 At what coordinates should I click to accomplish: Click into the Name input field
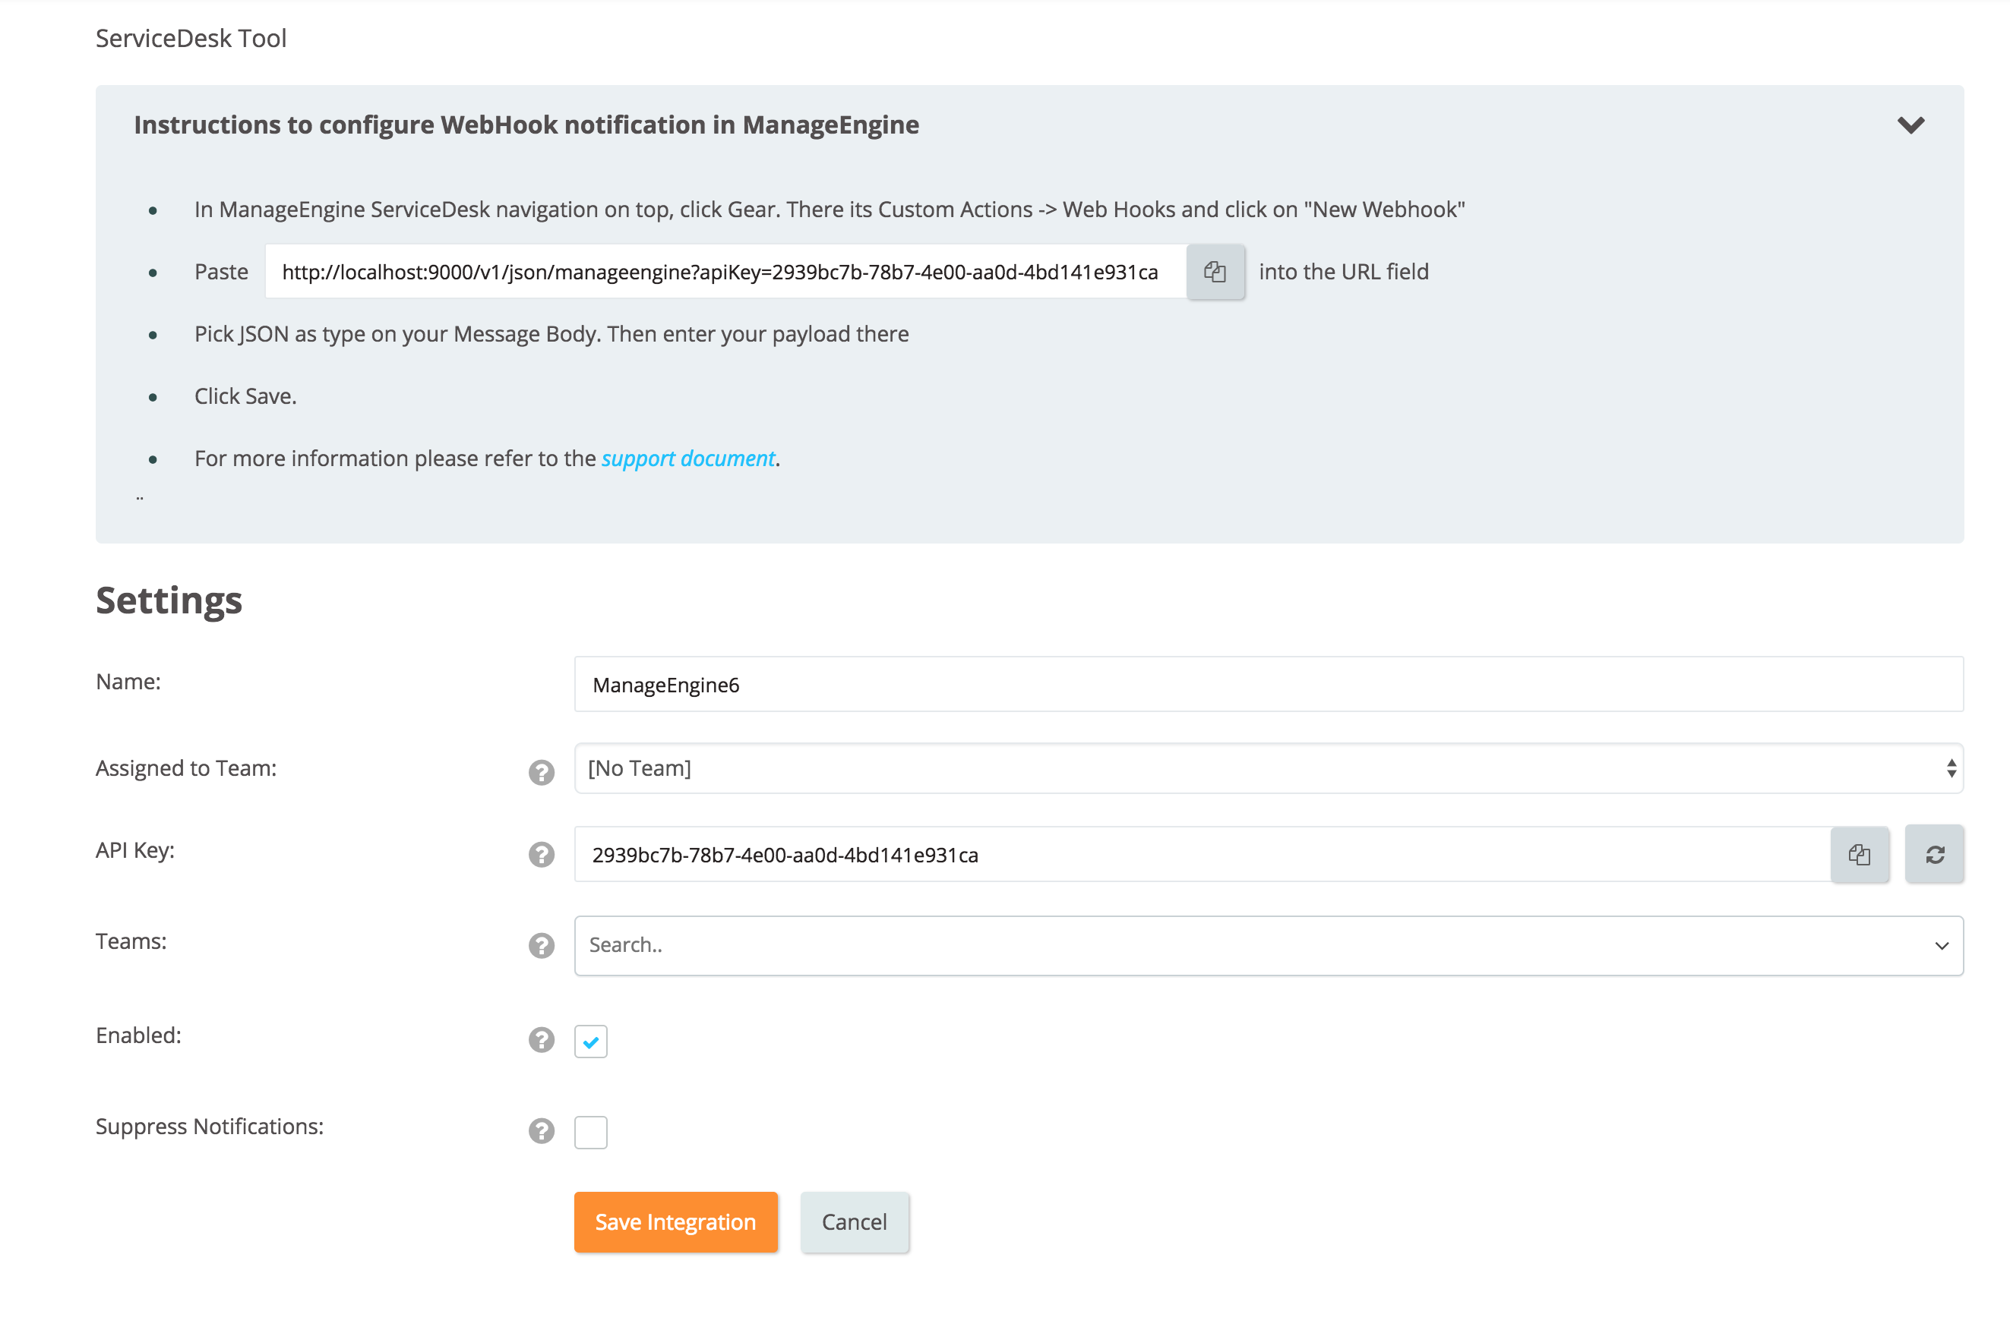click(x=1268, y=684)
